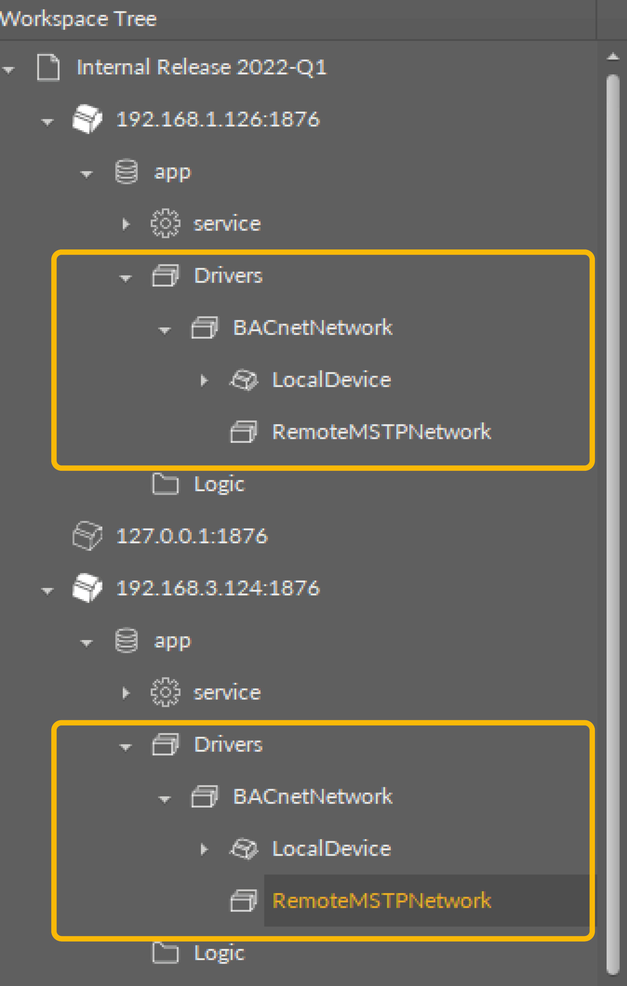This screenshot has width=627, height=986.
Task: Click the gear icon of the first service node
Action: tap(165, 224)
